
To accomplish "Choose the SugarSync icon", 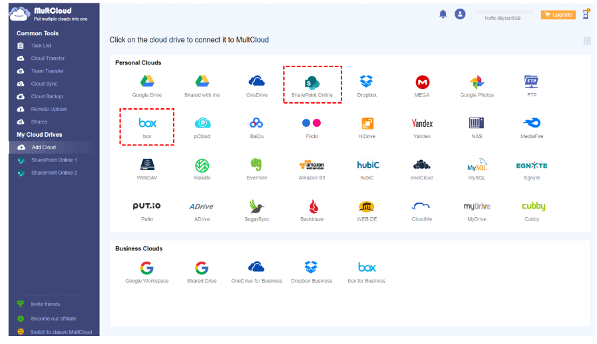I will point(256,207).
